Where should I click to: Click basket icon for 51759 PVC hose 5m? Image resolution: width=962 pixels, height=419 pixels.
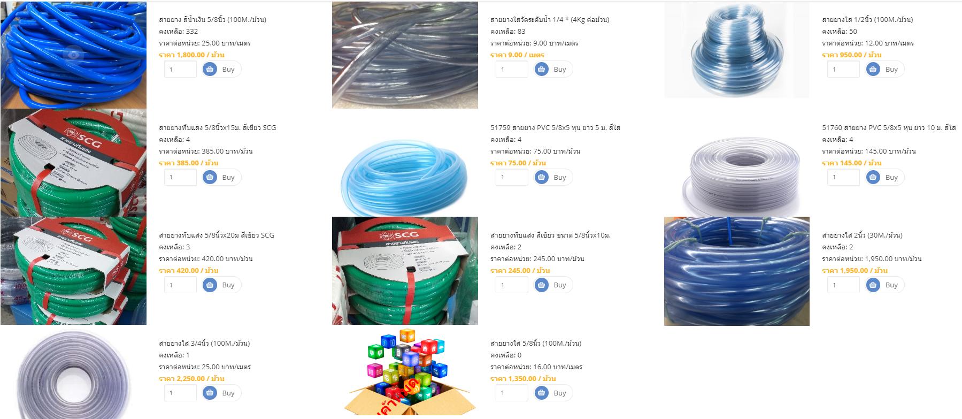pyautogui.click(x=542, y=177)
